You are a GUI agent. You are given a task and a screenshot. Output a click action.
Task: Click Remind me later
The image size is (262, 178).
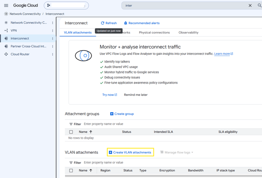pos(136,95)
